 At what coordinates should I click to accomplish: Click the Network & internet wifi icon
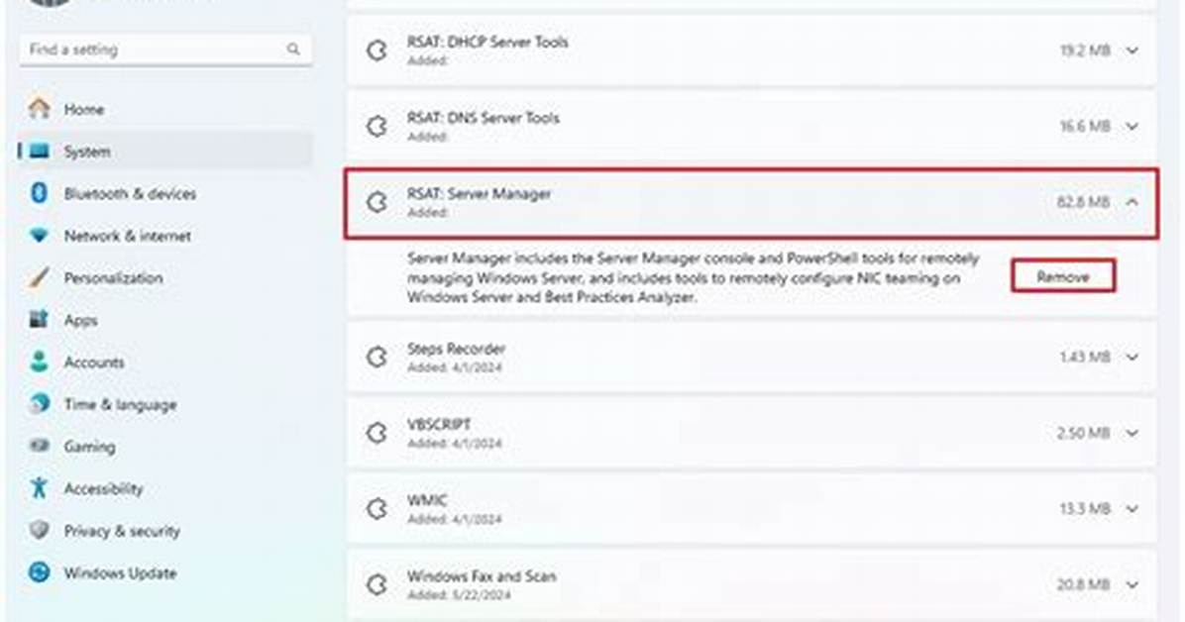click(x=40, y=236)
